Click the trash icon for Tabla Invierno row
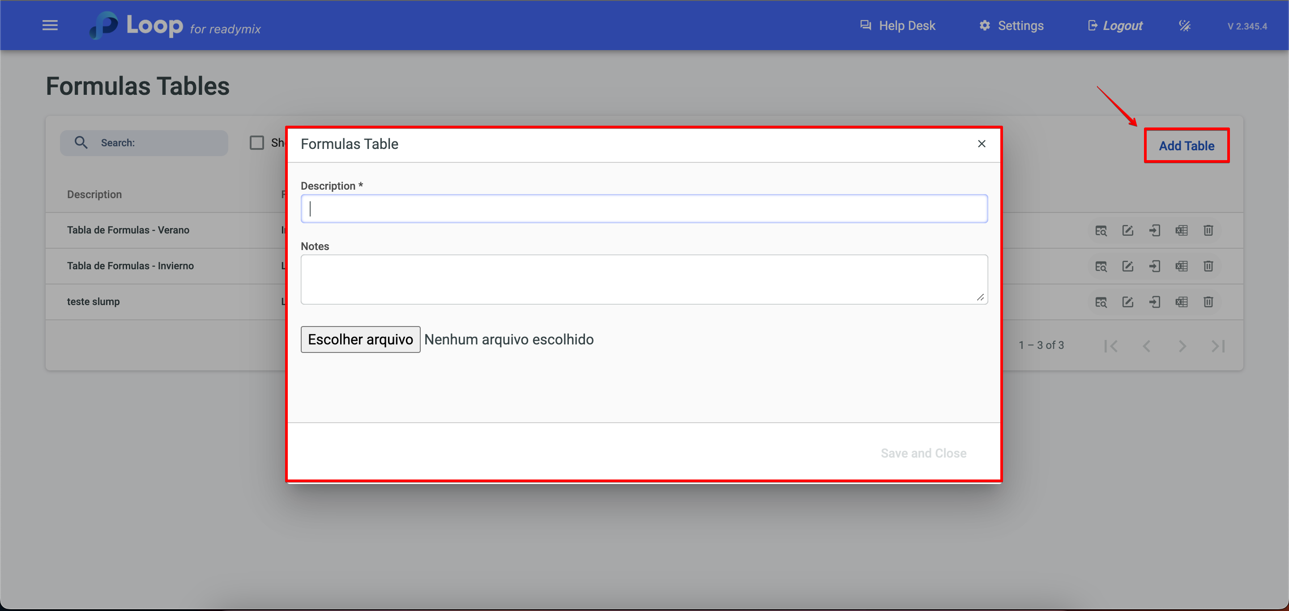Viewport: 1289px width, 611px height. [x=1208, y=266]
